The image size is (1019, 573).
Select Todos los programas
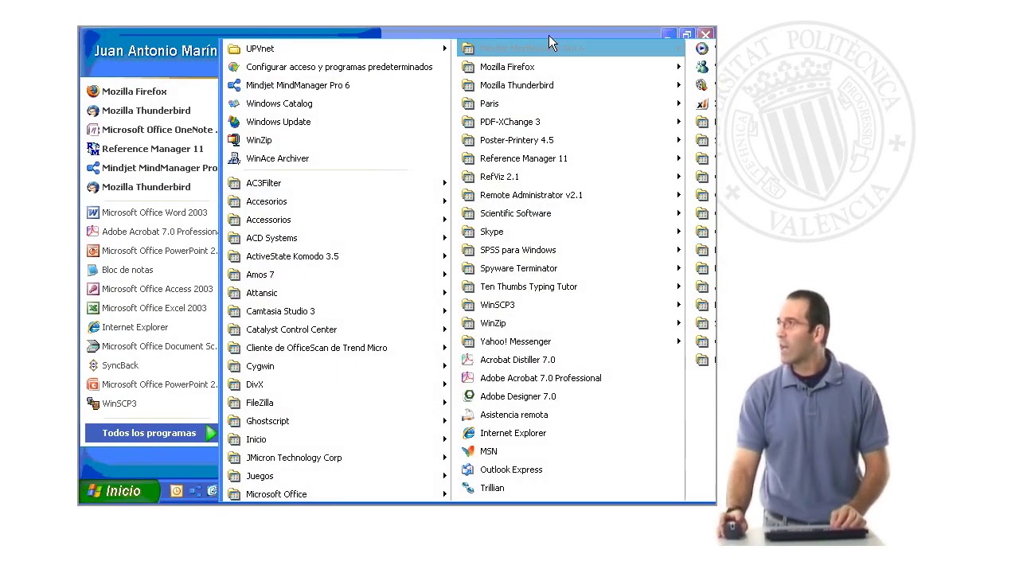pyautogui.click(x=151, y=433)
